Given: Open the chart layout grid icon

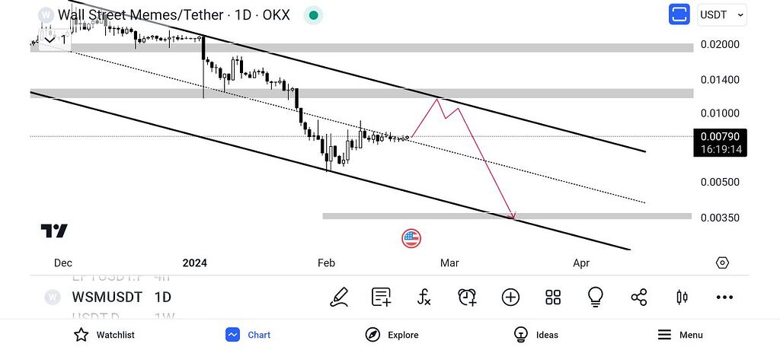Looking at the screenshot, I should pyautogui.click(x=553, y=297).
